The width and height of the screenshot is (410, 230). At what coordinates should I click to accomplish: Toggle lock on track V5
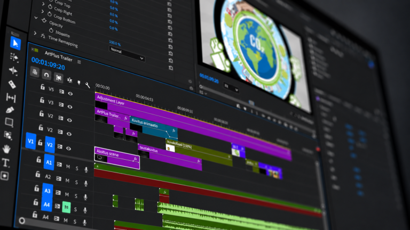(x=42, y=87)
